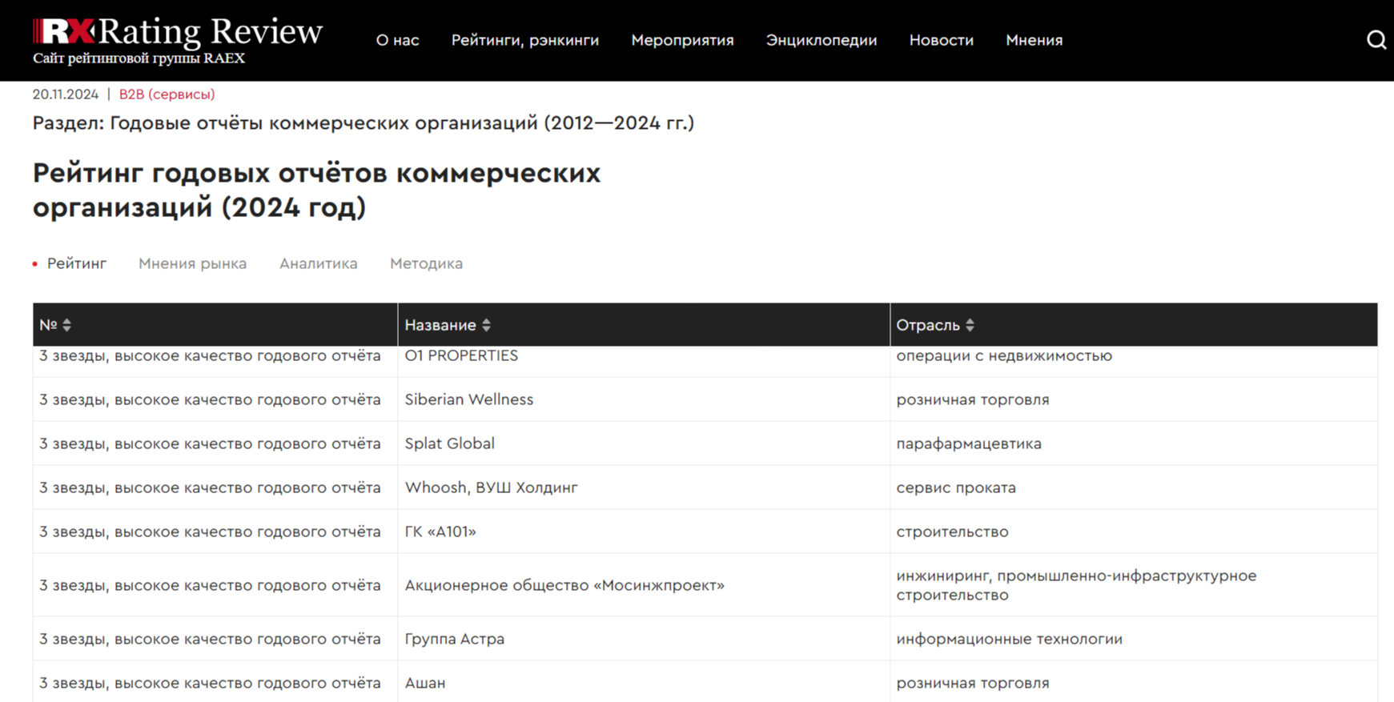Click subtitle Сайт рейтинговой группы RAEX
This screenshot has height=702, width=1394.
coord(139,58)
